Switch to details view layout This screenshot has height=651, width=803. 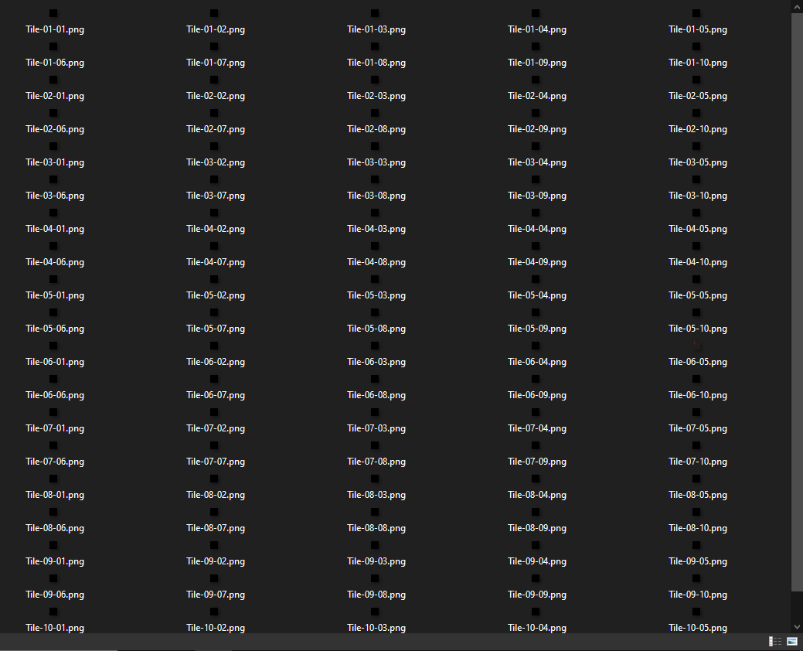point(775,641)
